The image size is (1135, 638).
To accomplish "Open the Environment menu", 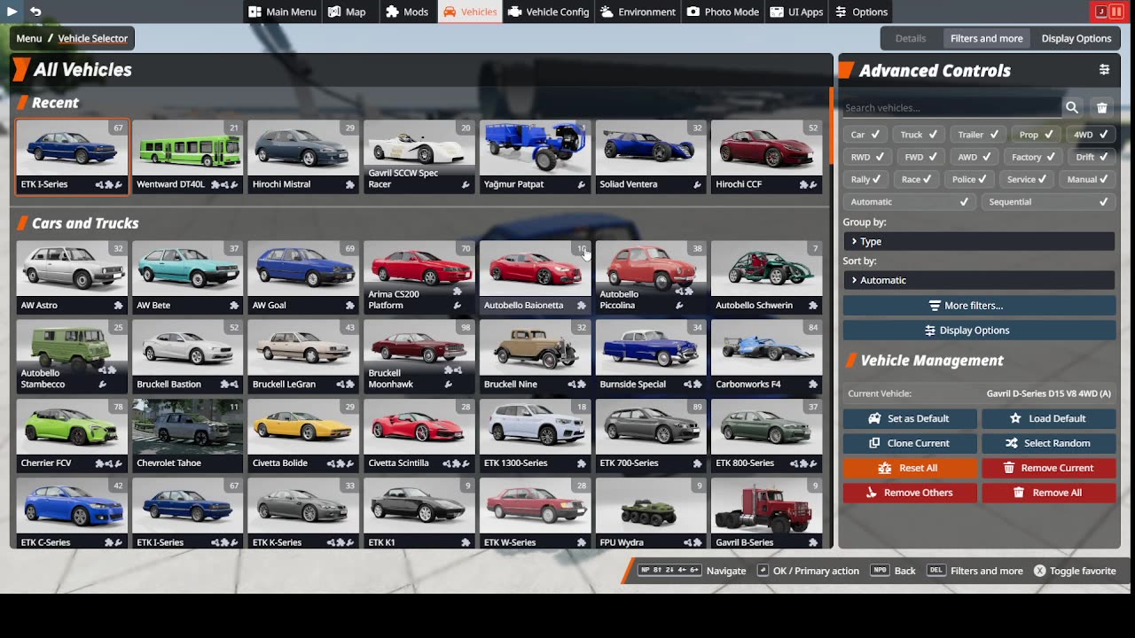I will pos(638,12).
